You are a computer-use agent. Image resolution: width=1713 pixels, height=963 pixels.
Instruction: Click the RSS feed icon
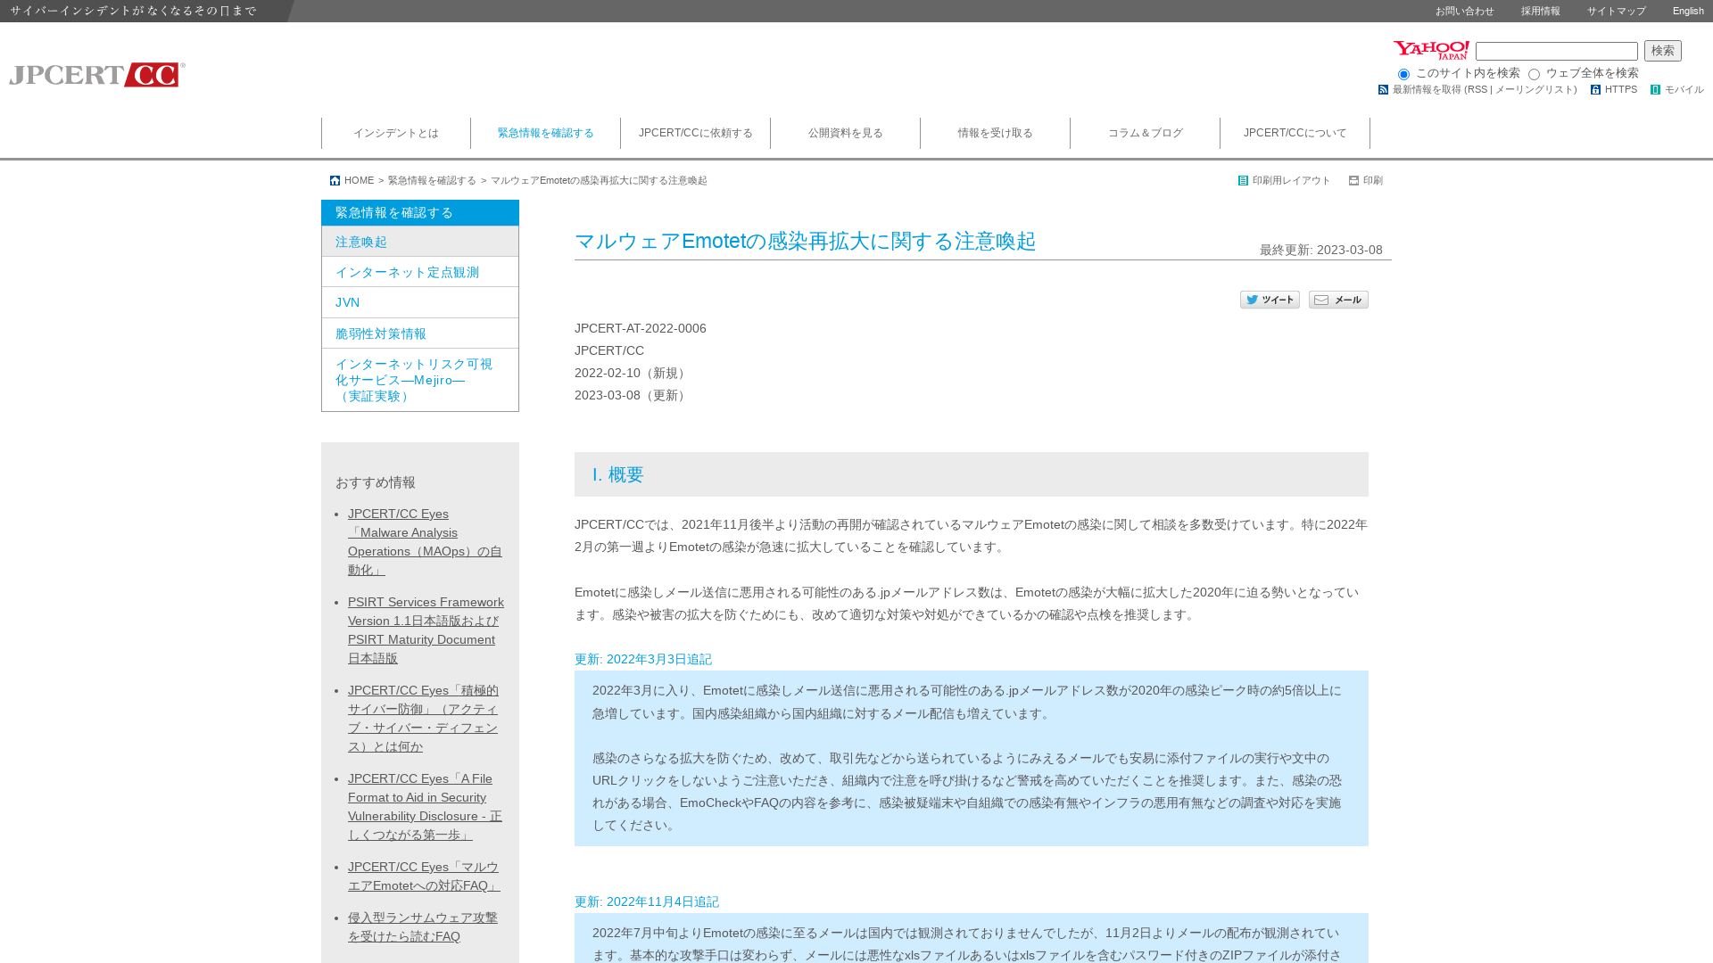pyautogui.click(x=1383, y=90)
